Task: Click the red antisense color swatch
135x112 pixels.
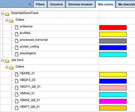Action: tap(113, 28)
